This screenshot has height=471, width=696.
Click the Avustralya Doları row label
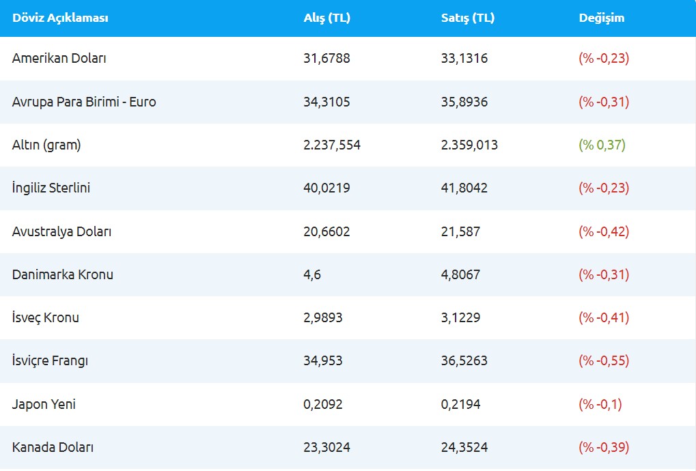61,231
